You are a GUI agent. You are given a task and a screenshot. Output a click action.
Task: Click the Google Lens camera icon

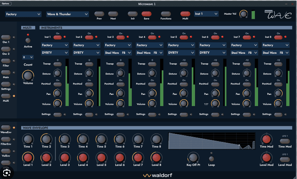(x=7, y=173)
